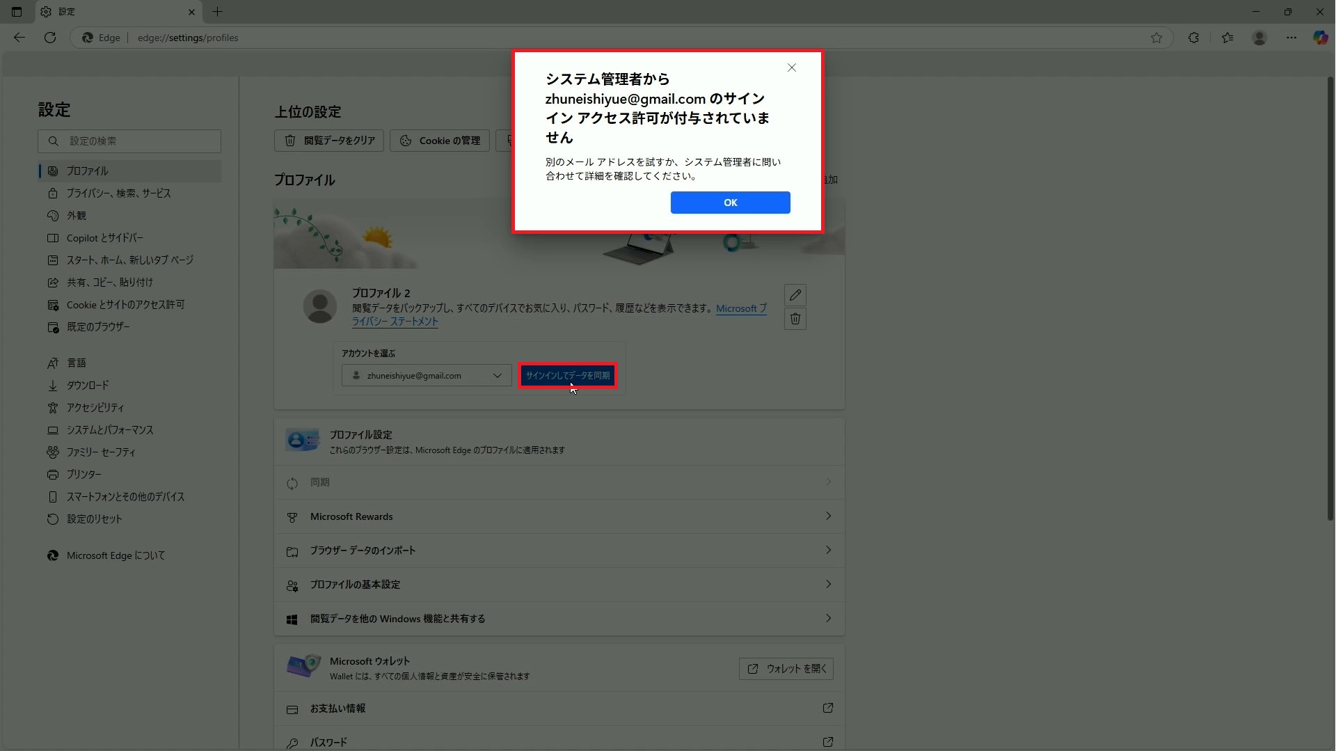Click the profile avatar in toolbar
Viewport: 1336px width, 751px height.
[1259, 38]
